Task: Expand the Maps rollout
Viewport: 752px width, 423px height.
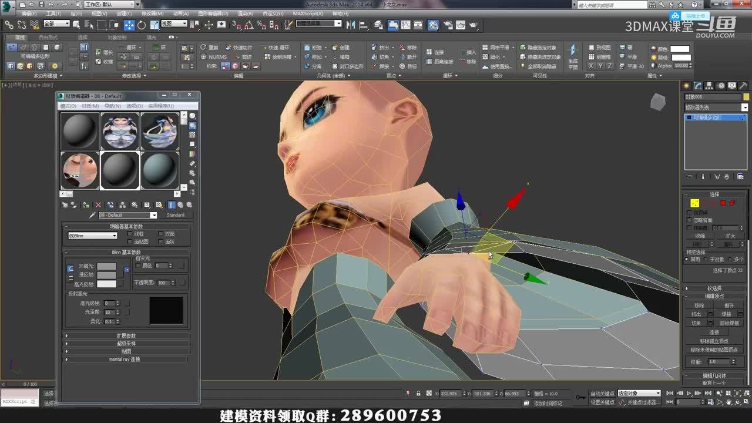Action: point(126,351)
